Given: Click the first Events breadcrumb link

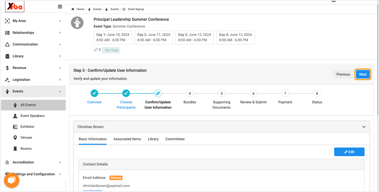Looking at the screenshot, I should (97, 9).
